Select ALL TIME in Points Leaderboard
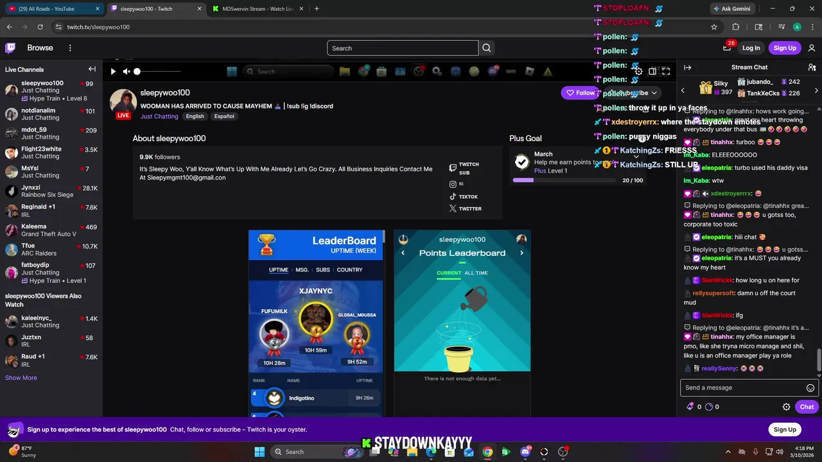The image size is (822, 462). point(477,273)
